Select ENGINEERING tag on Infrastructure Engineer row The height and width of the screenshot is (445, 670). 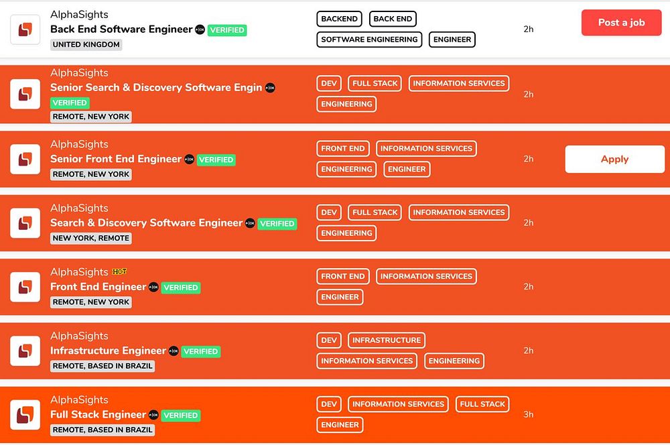(454, 361)
